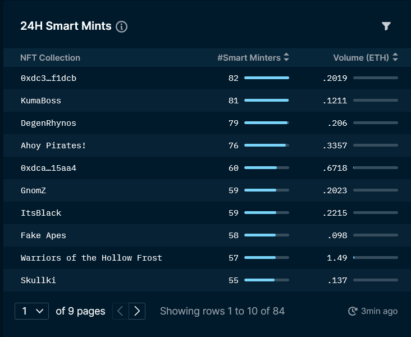
Task: Click the smart minters bar for GnomZ
Action: pos(267,190)
